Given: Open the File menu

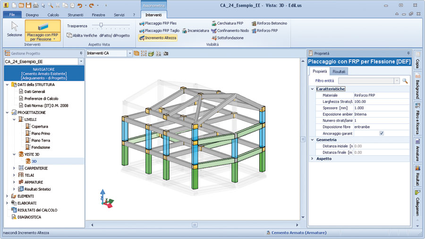Looking at the screenshot, I should tap(12, 15).
